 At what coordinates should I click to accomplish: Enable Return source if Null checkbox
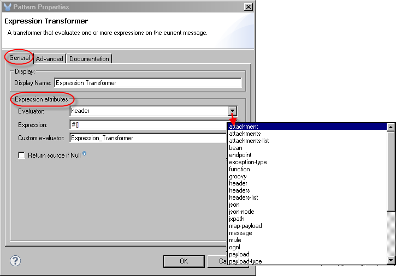(22, 155)
